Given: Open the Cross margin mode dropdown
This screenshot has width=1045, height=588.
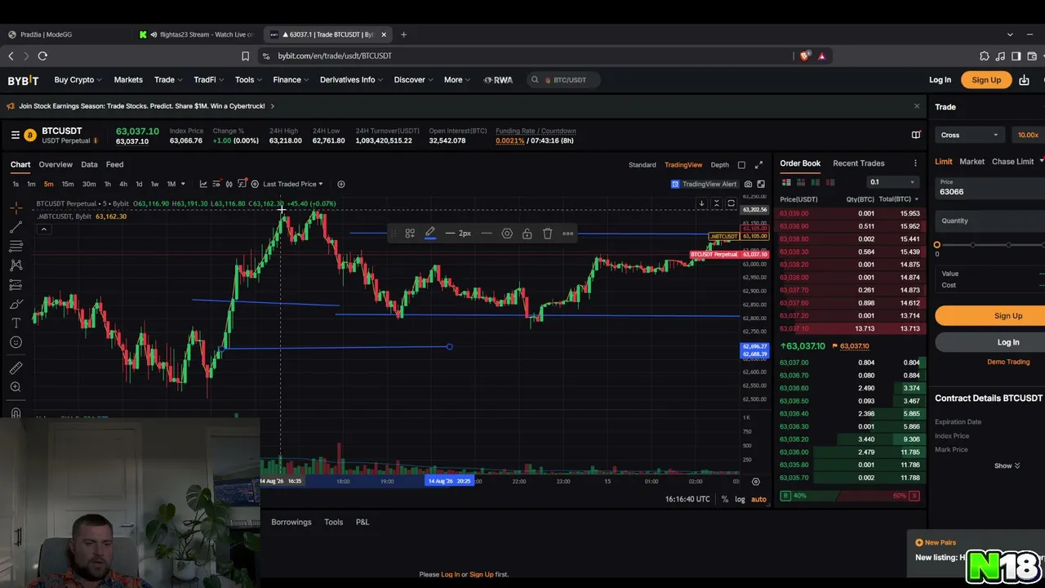Looking at the screenshot, I should tap(969, 135).
